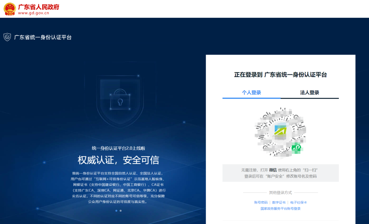Click the 广东省统一身份认证平台 title text
The height and width of the screenshot is (224, 369).
coord(43,38)
